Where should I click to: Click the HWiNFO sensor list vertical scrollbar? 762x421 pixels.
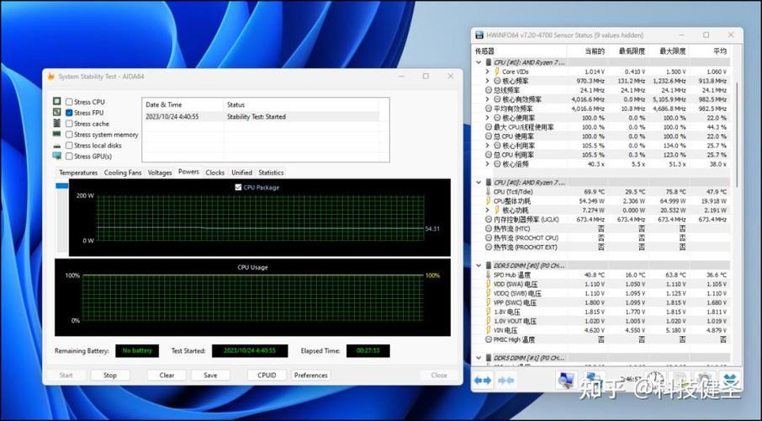(x=737, y=134)
